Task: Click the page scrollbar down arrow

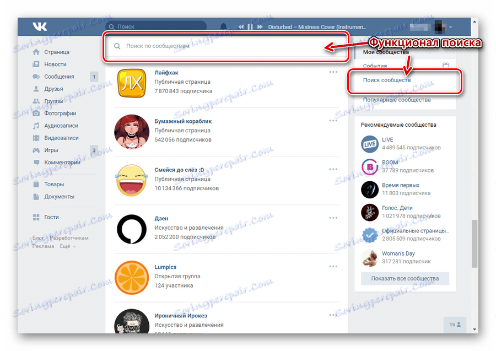Action: 475,329
